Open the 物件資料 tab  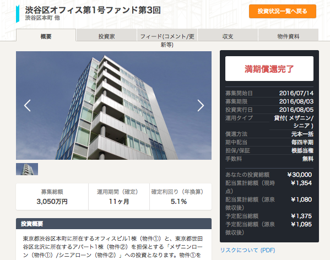[x=288, y=36]
